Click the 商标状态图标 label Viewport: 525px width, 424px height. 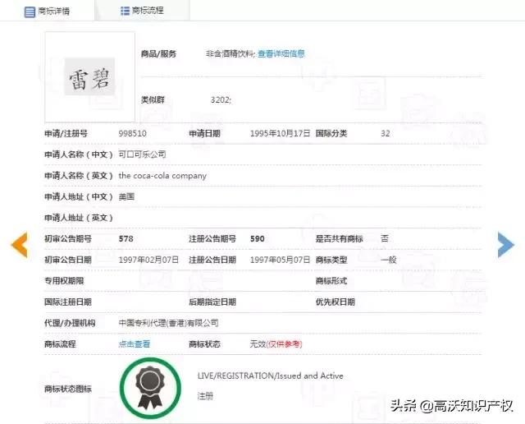coord(68,389)
